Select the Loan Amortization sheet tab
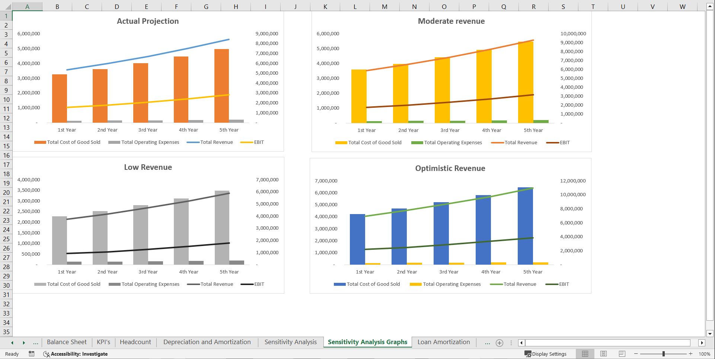 444,342
